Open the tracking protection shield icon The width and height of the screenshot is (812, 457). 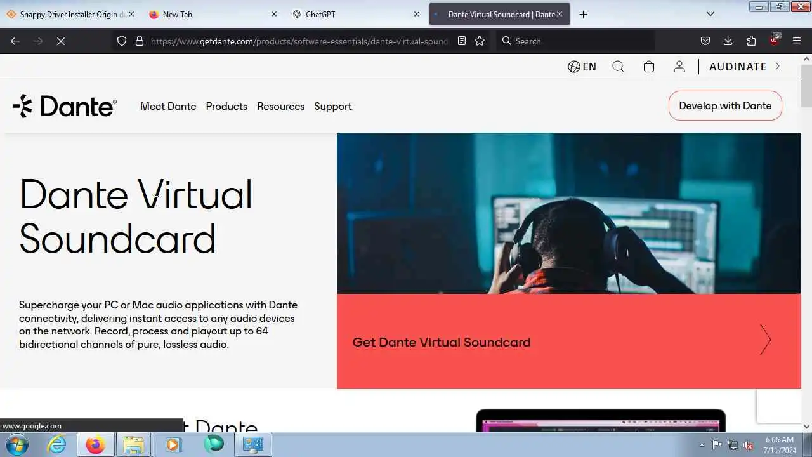coord(122,41)
